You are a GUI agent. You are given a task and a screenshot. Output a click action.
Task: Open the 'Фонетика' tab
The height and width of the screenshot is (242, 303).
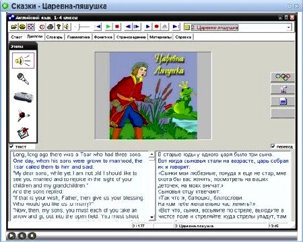(x=103, y=37)
